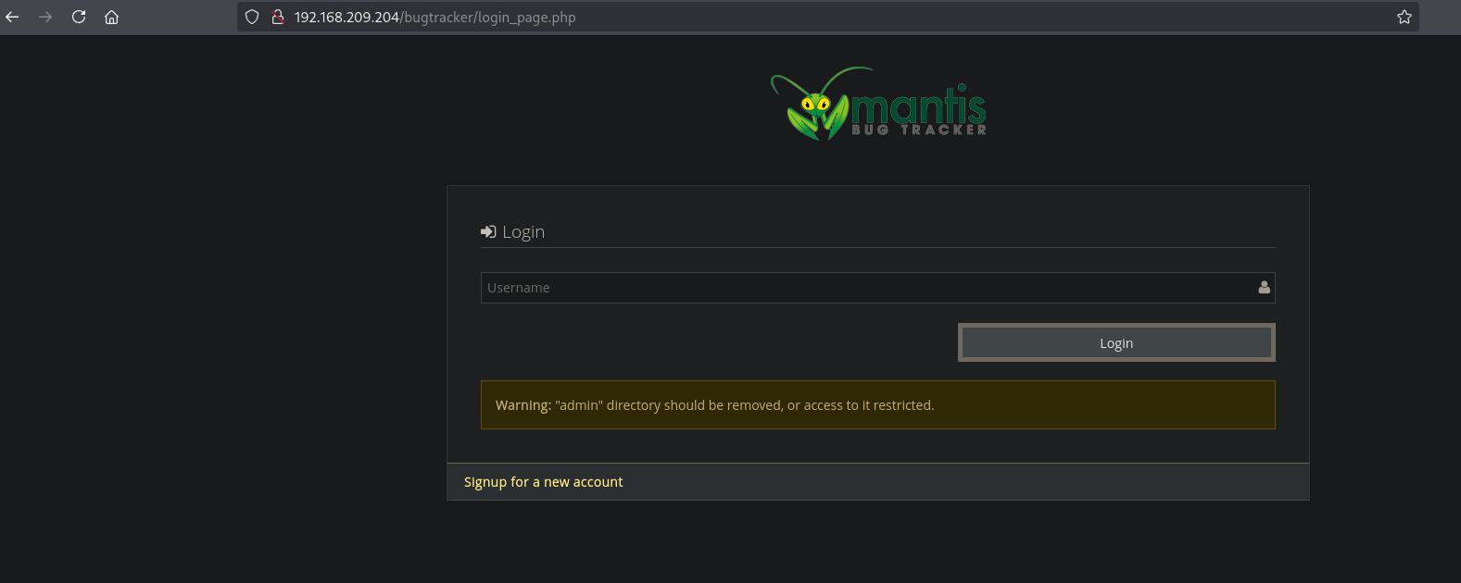This screenshot has height=583, width=1461.
Task: Bookmark this page with the star
Action: (x=1404, y=17)
